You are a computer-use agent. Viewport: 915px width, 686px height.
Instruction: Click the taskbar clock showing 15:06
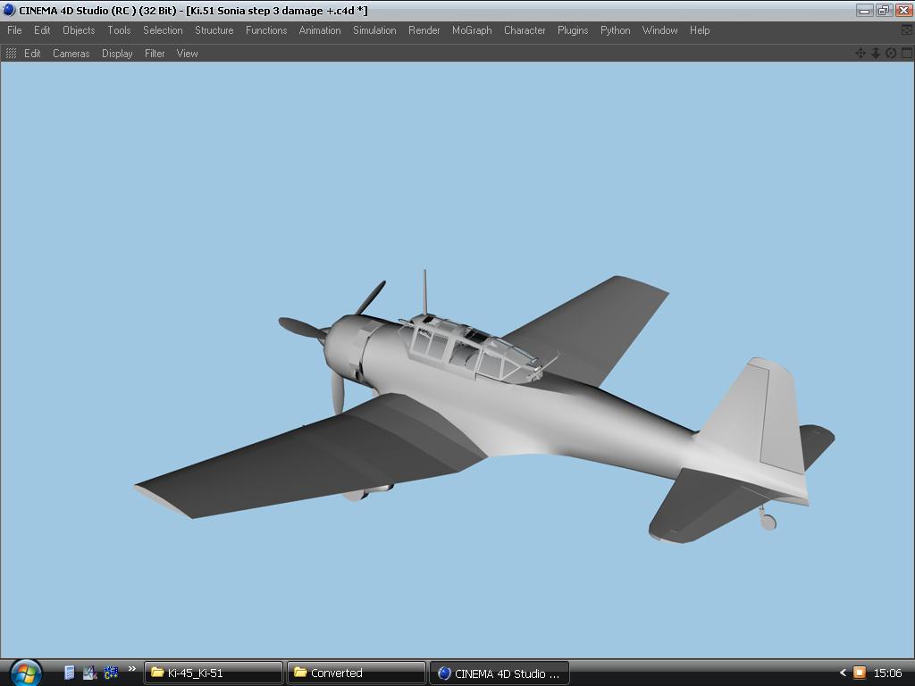(887, 673)
